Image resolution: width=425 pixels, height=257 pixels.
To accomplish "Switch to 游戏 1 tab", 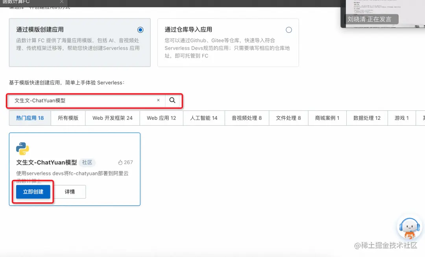I will coord(402,118).
